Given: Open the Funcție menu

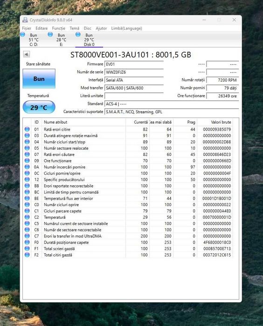Looking at the screenshot, I should pyautogui.click(x=58, y=28).
